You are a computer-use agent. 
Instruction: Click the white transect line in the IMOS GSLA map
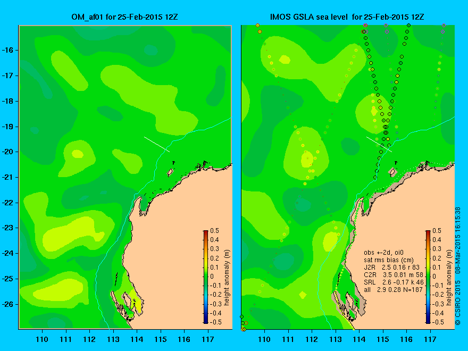tap(379, 144)
